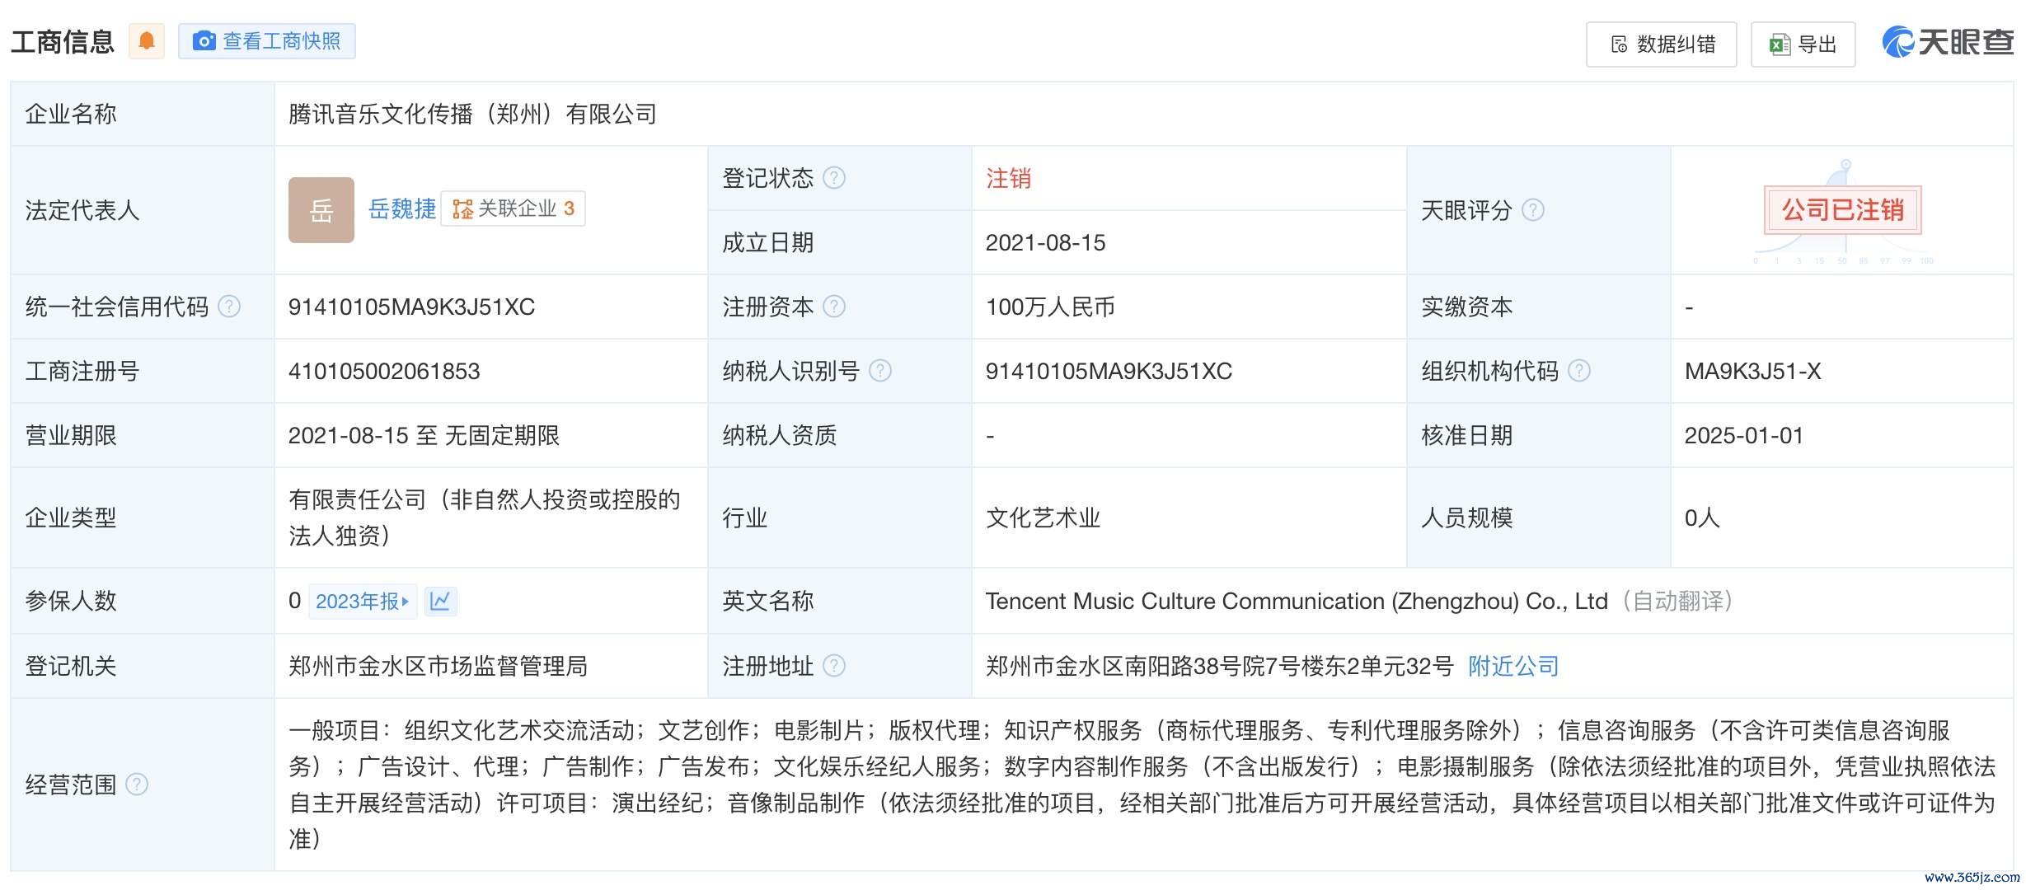Select establishment date 2021-08-15
The width and height of the screenshot is (2026, 890).
[1045, 242]
